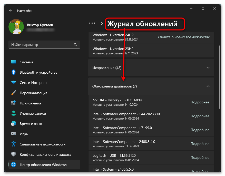
Task: Open the user profile avatar picture
Action: coord(16,27)
